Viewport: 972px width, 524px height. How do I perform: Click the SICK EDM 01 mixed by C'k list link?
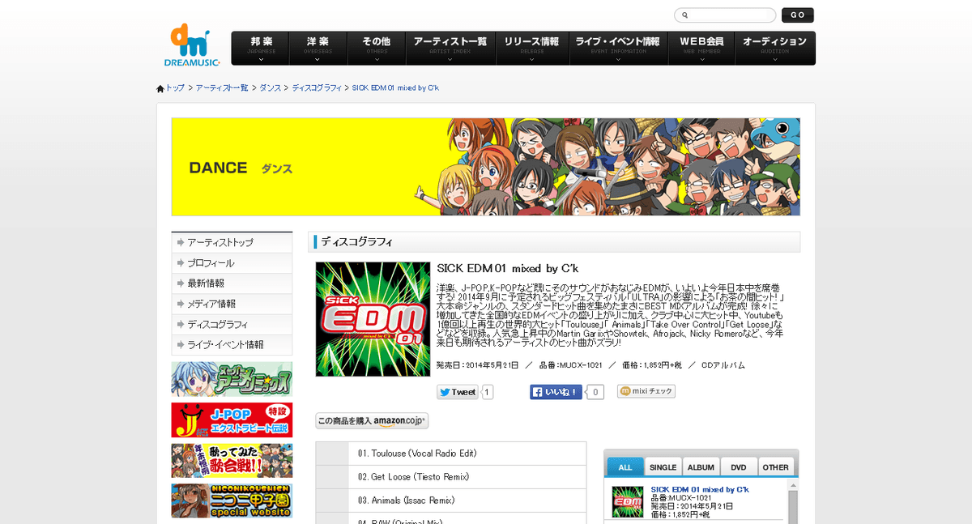700,490
